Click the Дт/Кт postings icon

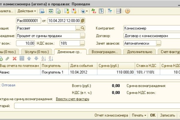[94, 11]
